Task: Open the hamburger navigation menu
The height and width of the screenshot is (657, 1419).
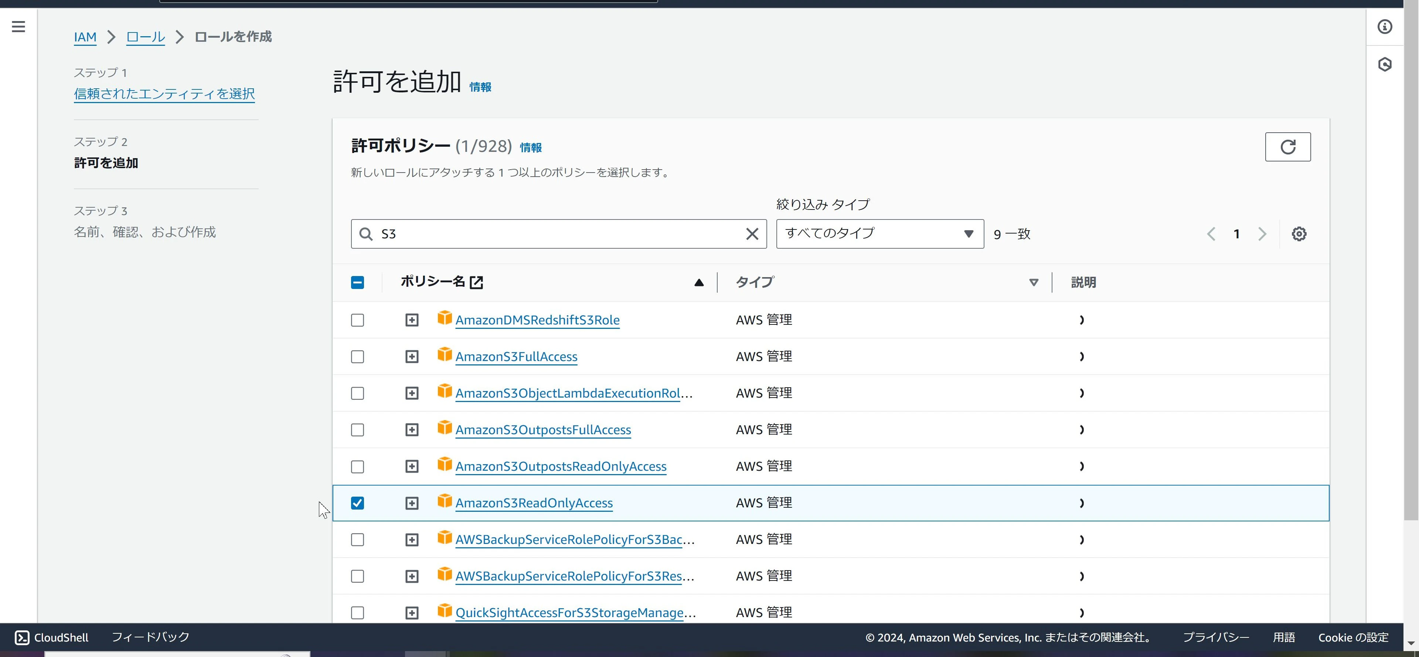Action: [18, 27]
